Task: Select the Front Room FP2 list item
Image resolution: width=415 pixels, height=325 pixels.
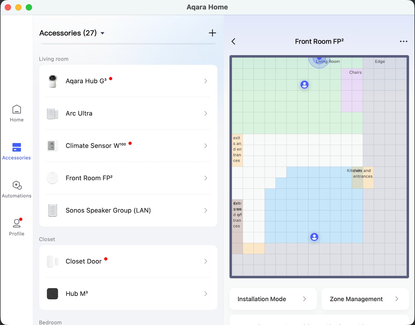Action: 128,178
